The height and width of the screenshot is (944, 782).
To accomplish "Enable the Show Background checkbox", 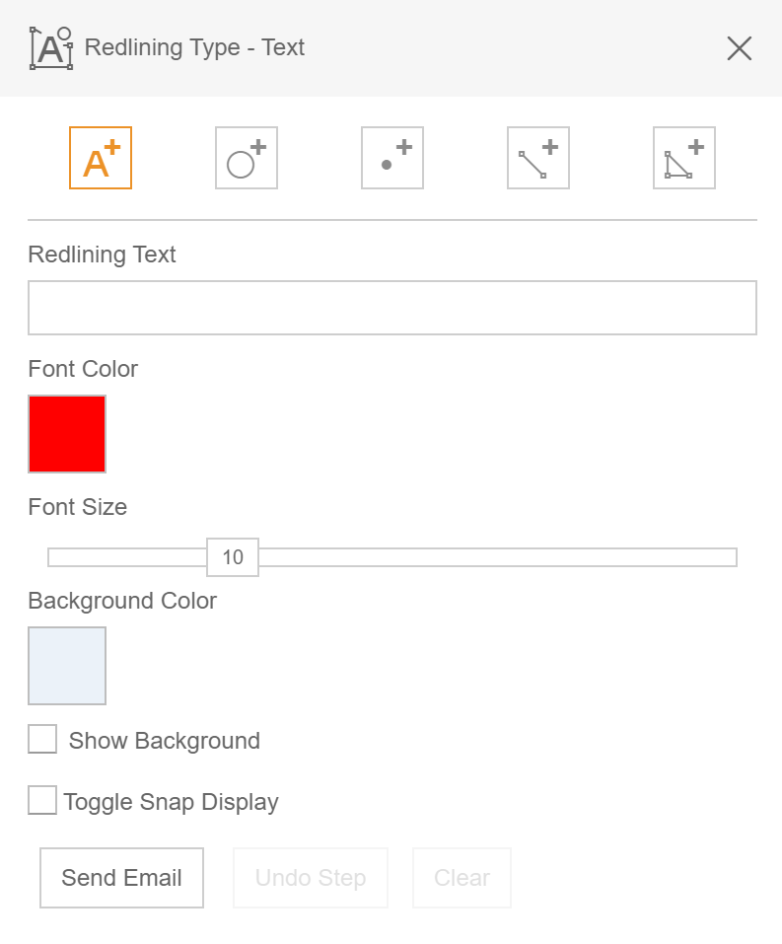I will coord(41,739).
